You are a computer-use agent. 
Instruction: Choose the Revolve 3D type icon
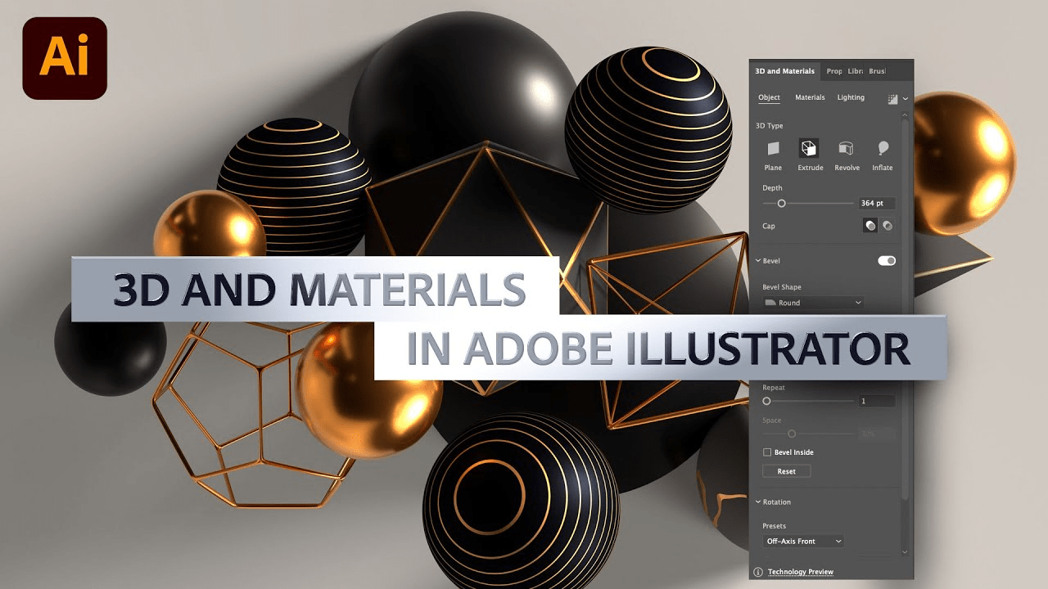(x=846, y=148)
